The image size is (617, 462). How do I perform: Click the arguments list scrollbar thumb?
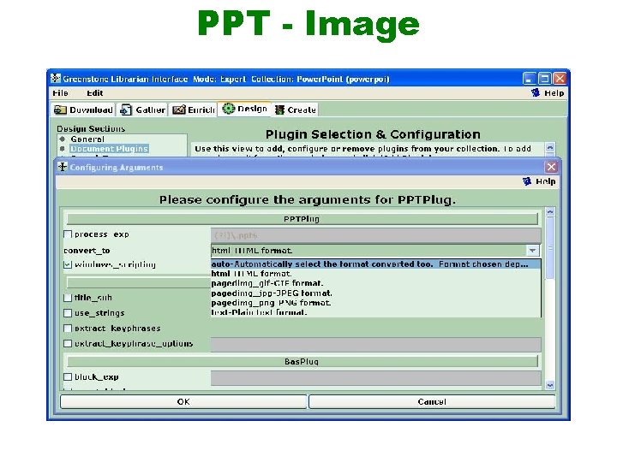[x=550, y=248]
